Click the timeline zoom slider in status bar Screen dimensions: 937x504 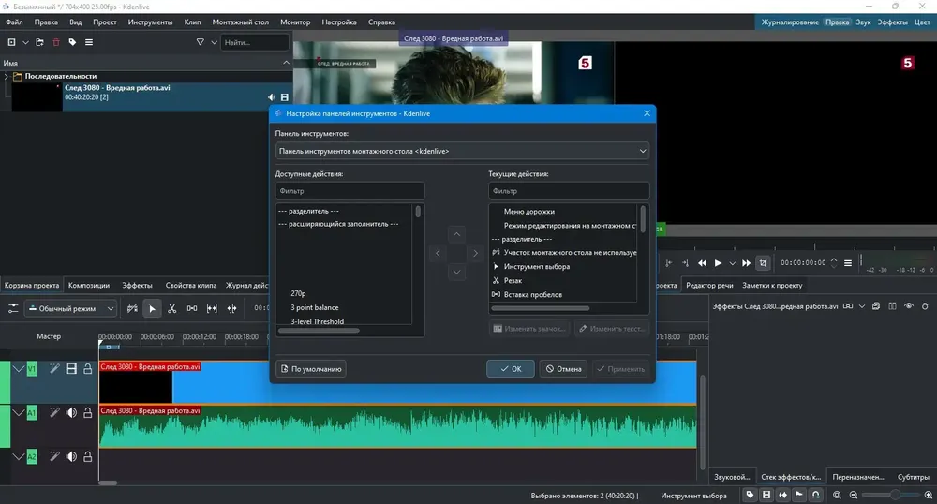click(890, 495)
